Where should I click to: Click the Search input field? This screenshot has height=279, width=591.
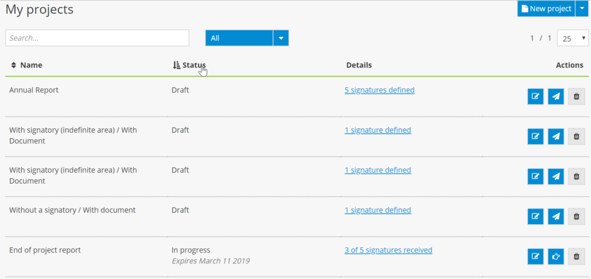(x=97, y=38)
